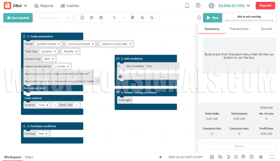This screenshot has width=280, height=161.
Task: Zoom out of the workspace
Action: [152, 18]
